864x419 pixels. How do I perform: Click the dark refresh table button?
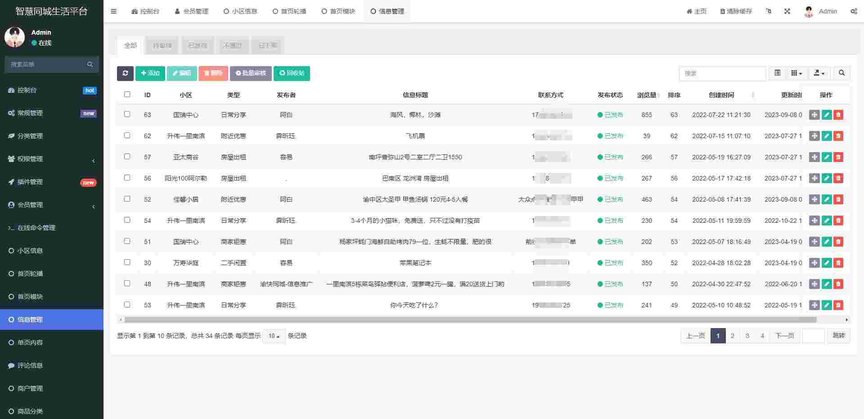click(x=125, y=73)
